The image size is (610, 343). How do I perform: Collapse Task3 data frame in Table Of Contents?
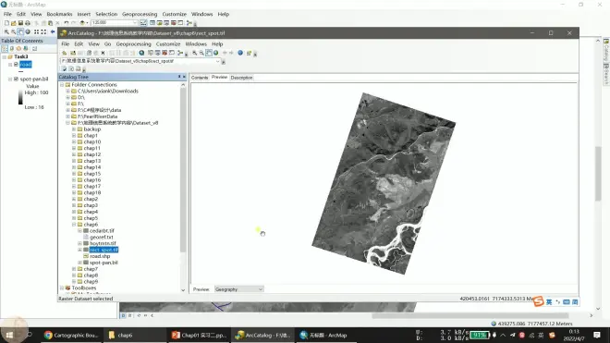(x=5, y=56)
